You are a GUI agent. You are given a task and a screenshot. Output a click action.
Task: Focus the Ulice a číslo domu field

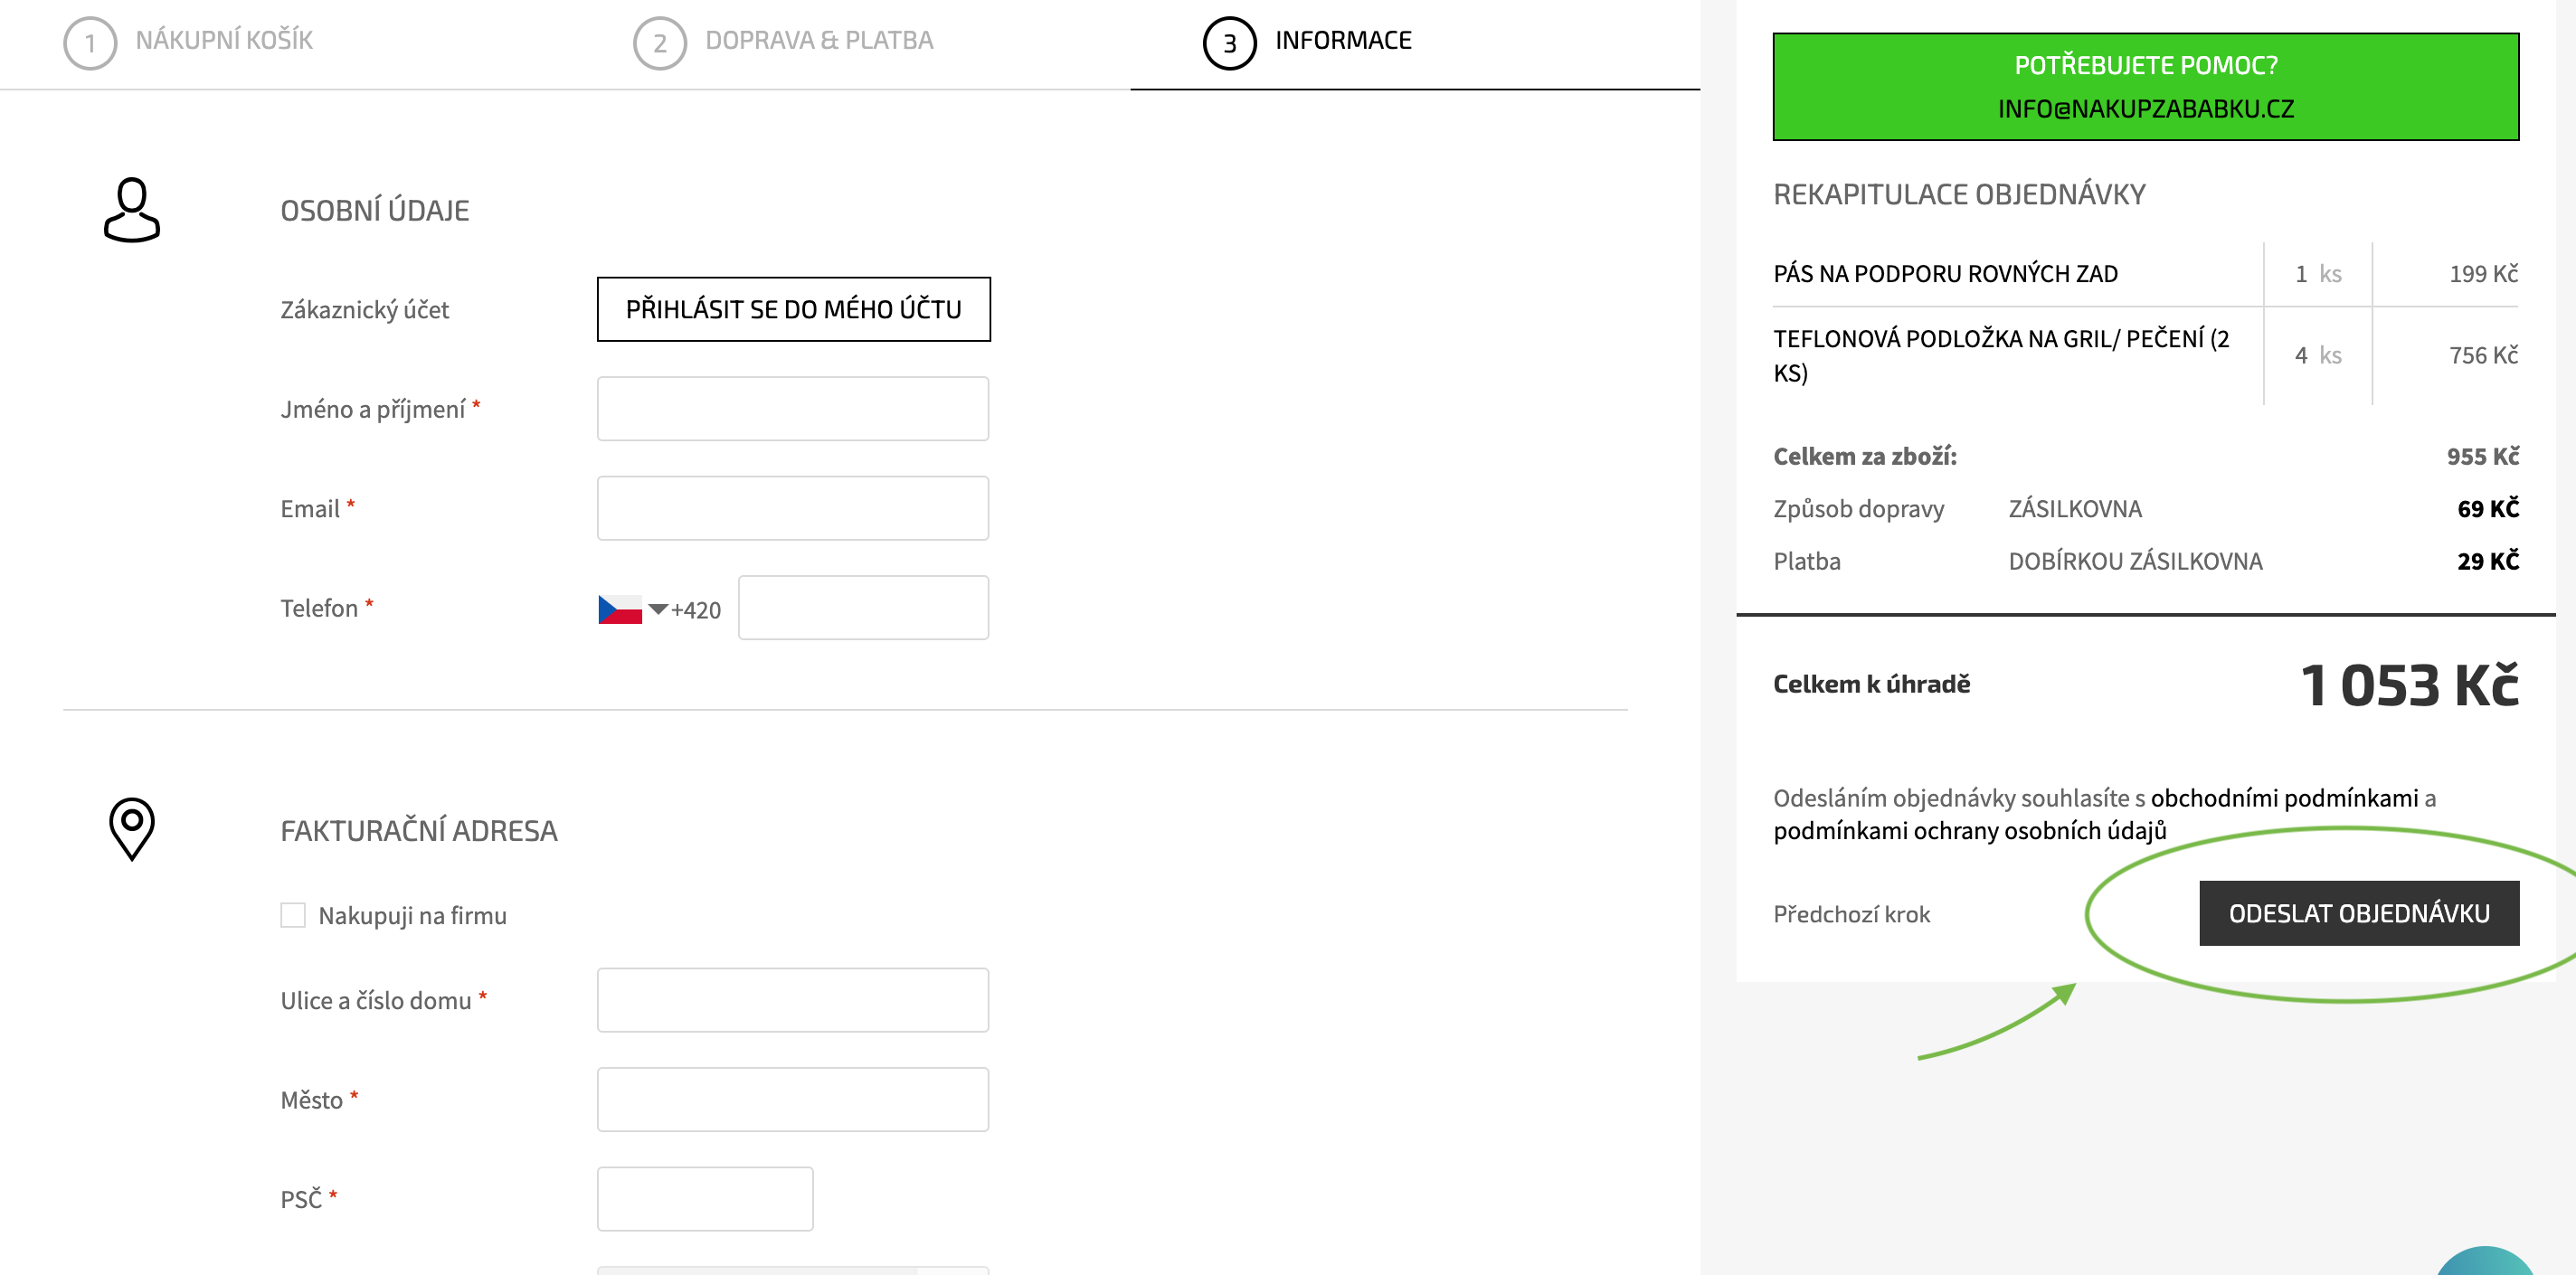[x=793, y=999]
